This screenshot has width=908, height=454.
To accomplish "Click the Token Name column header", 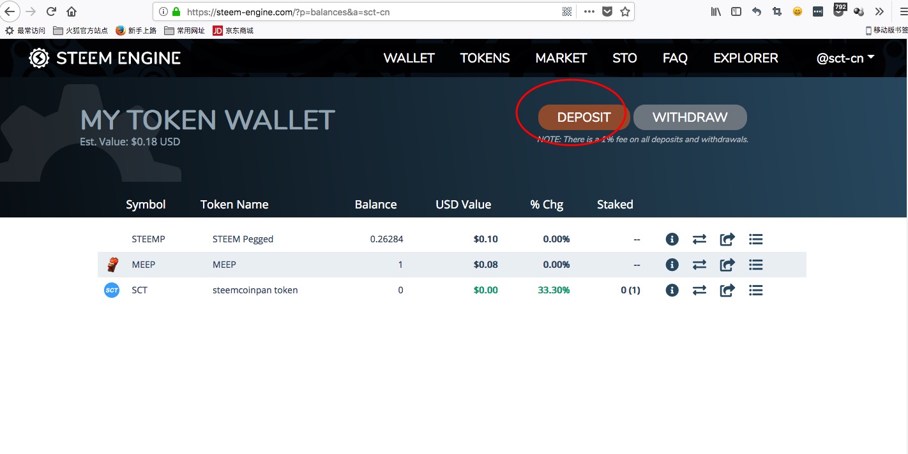I will coord(234,205).
